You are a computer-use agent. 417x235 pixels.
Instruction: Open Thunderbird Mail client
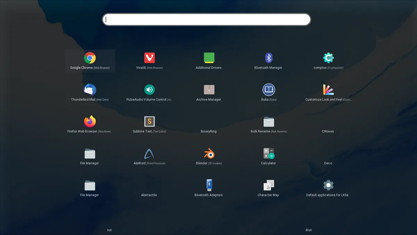[x=90, y=93]
